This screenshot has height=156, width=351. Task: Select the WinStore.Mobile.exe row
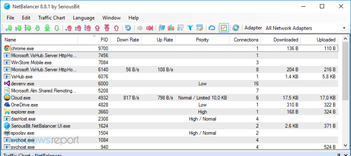tap(170, 62)
